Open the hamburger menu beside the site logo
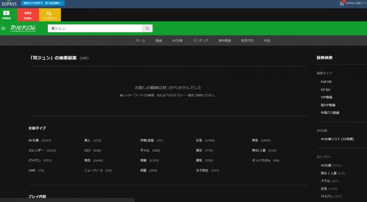This screenshot has width=367, height=202. pyautogui.click(x=3, y=28)
